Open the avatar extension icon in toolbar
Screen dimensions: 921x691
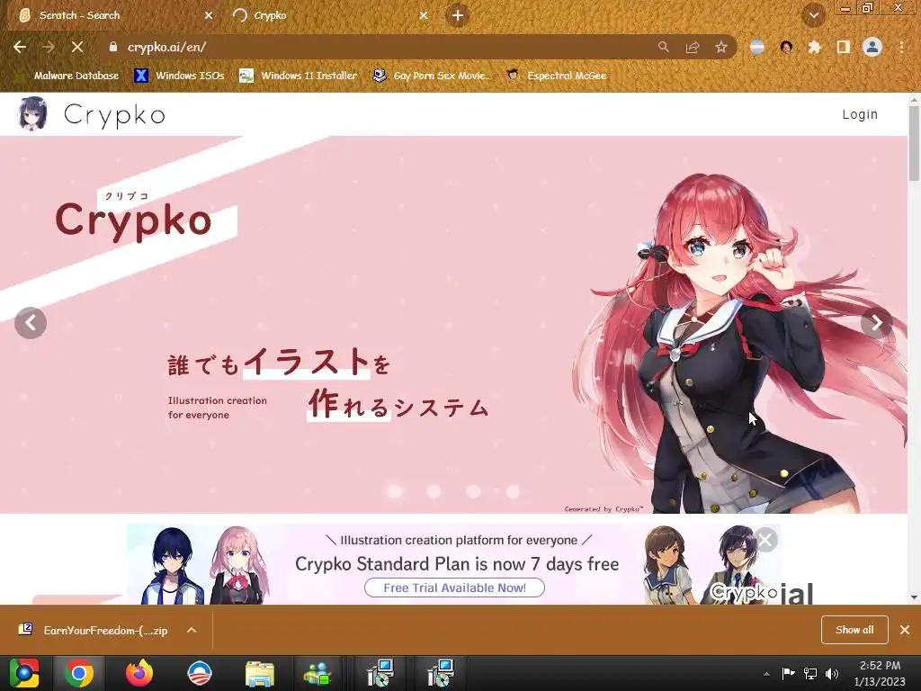pyautogui.click(x=786, y=47)
